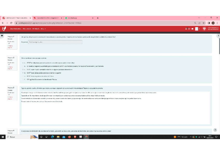Open the site security lock icon

(x=16, y=23)
